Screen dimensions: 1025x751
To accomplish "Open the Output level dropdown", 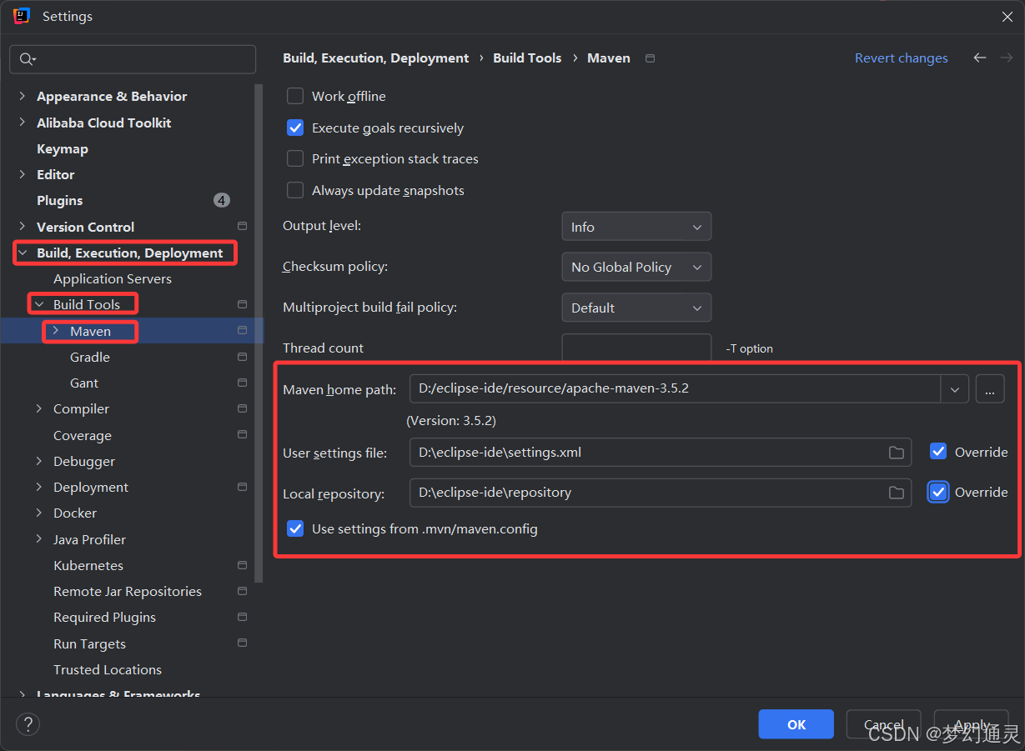I will pyautogui.click(x=636, y=227).
